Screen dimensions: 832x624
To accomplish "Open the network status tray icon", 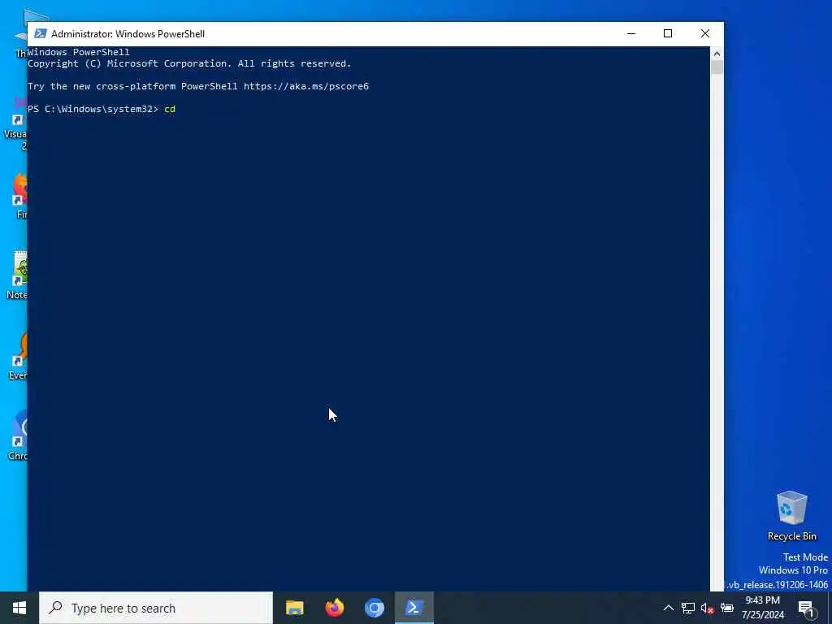I will [x=688, y=608].
